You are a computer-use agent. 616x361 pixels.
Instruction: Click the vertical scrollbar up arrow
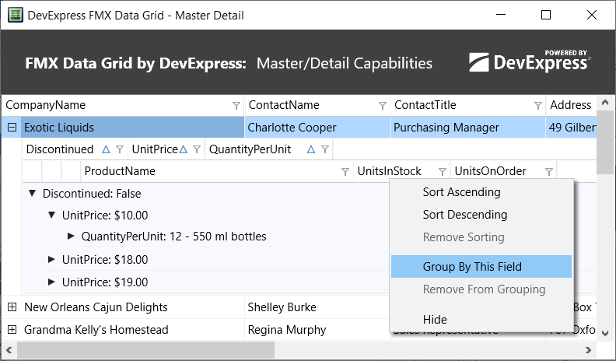pos(605,103)
